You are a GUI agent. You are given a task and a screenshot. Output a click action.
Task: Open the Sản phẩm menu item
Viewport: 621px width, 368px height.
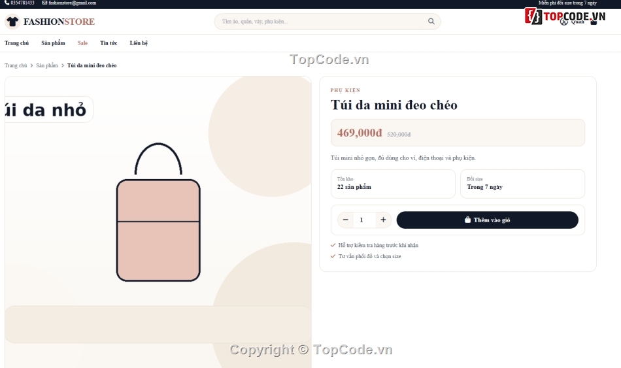click(53, 42)
